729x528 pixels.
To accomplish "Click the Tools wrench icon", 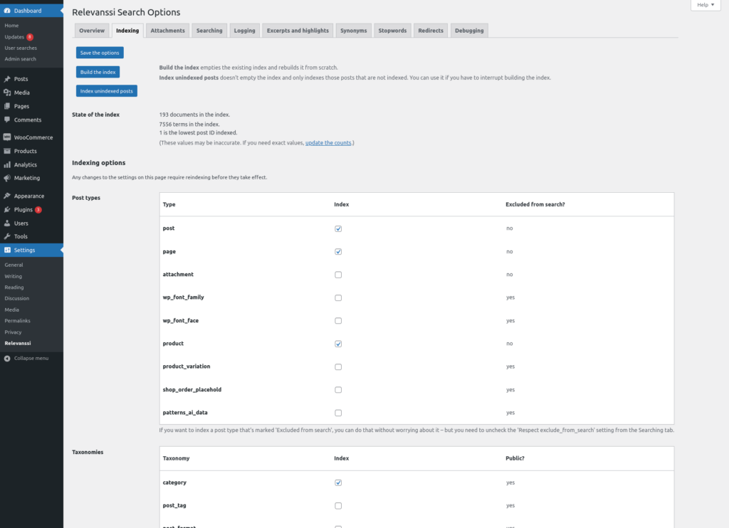I will (x=7, y=236).
